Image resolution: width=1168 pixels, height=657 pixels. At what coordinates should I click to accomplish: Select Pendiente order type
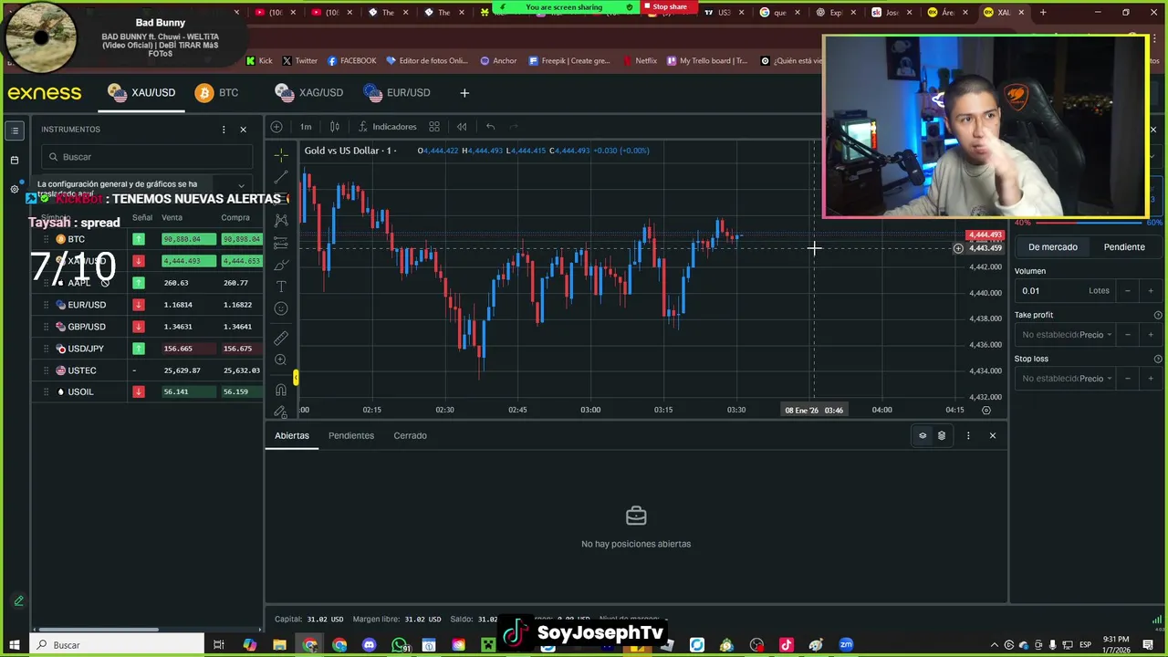click(1124, 247)
